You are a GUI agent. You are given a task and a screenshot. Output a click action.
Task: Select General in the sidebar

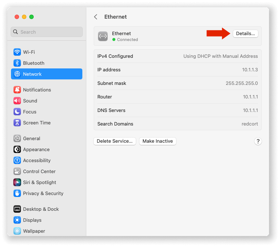pyautogui.click(x=46, y=138)
